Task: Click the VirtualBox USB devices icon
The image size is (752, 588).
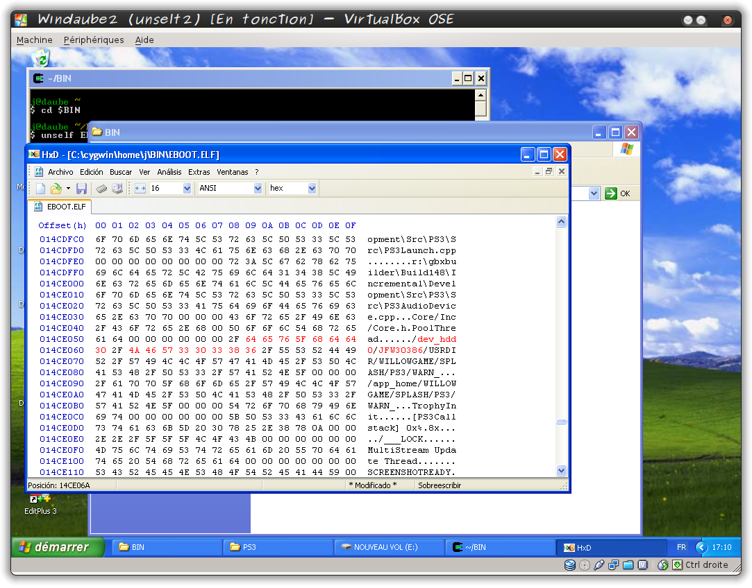Action: tap(599, 565)
